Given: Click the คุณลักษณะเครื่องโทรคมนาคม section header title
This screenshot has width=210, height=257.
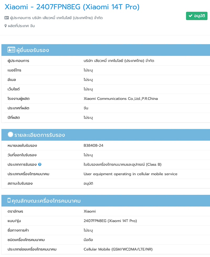Looking at the screenshot, I should [x=48, y=201].
